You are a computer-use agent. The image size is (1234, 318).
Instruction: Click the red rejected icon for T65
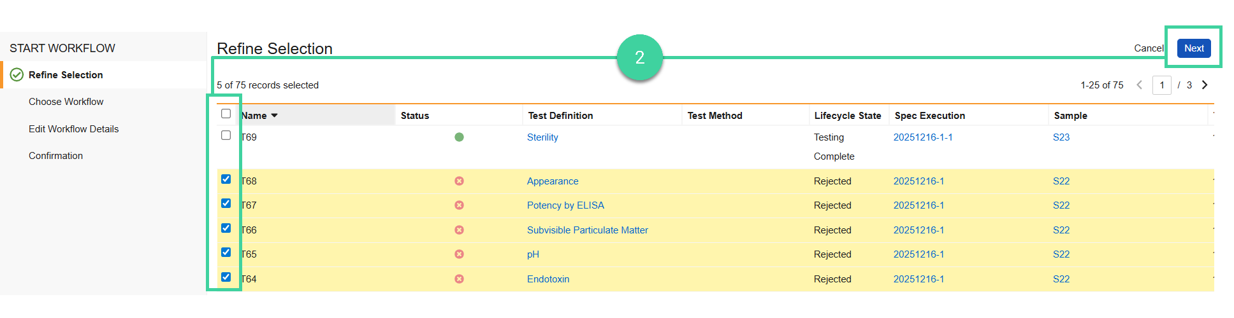(459, 254)
